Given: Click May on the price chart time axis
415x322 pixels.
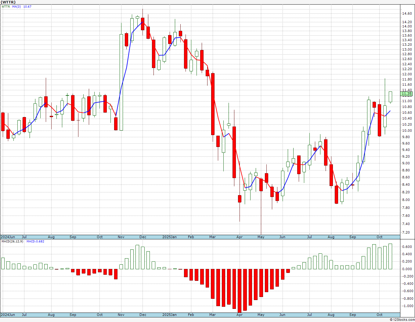Looking at the screenshot, I should pyautogui.click(x=261, y=237).
